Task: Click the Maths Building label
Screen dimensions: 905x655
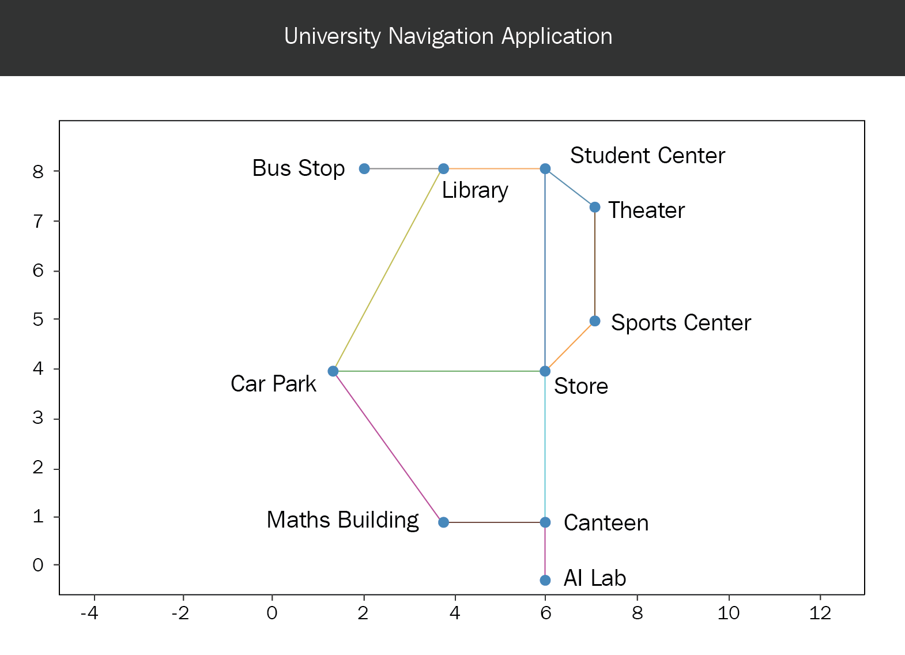Action: click(342, 520)
